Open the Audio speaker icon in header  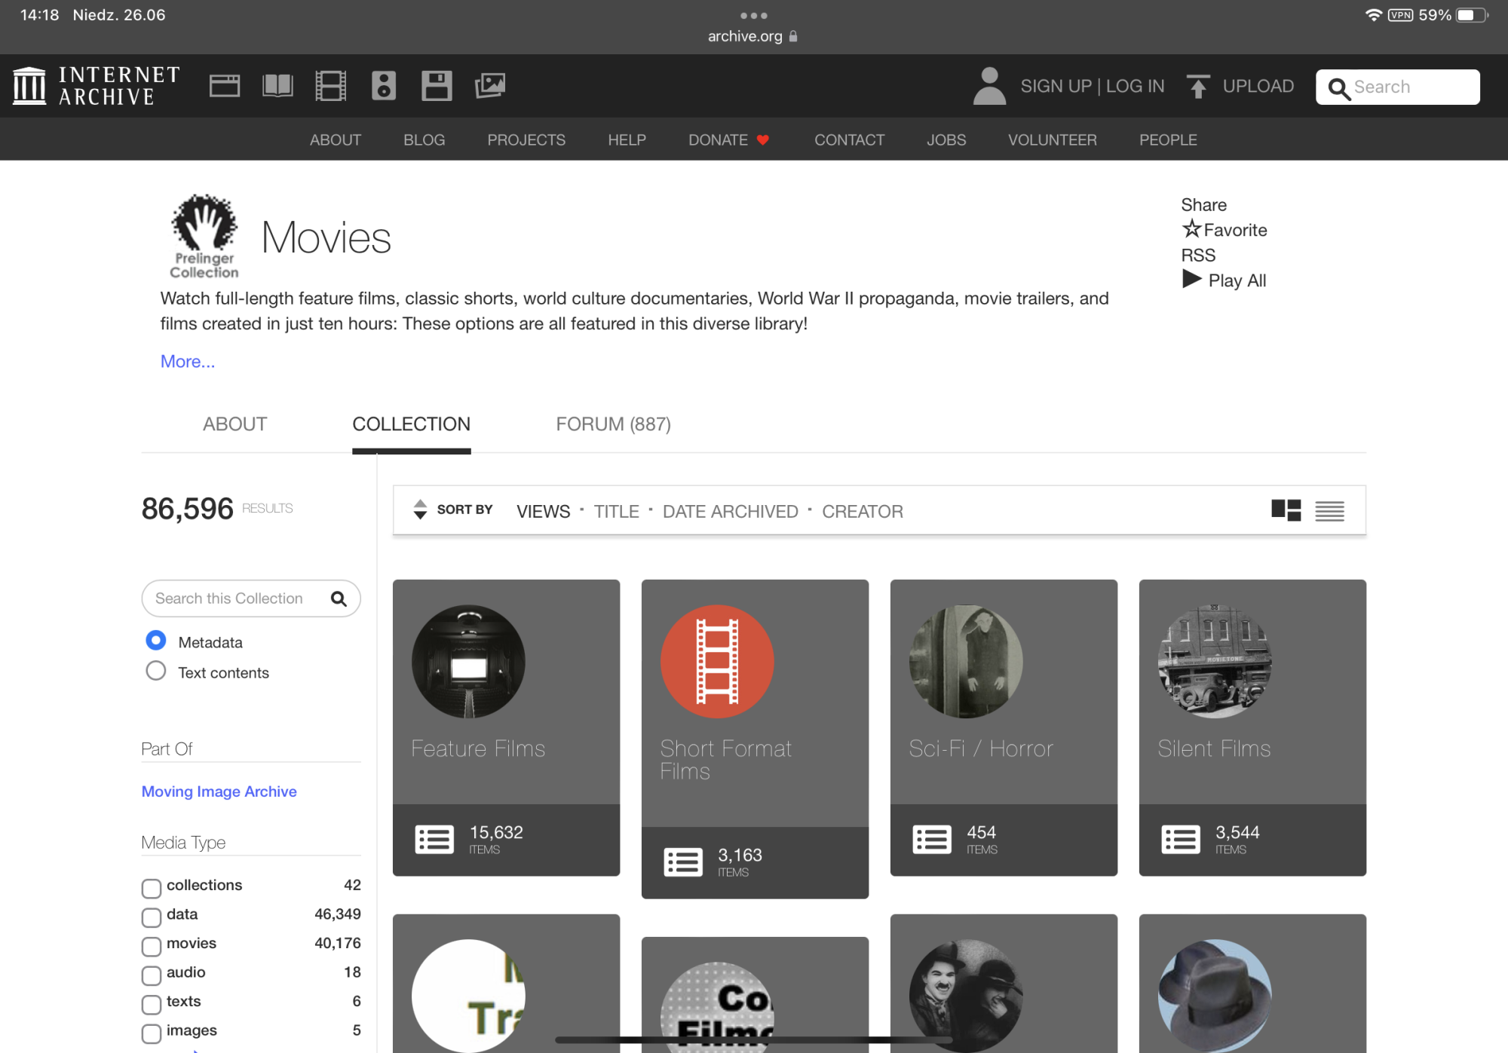pos(384,86)
